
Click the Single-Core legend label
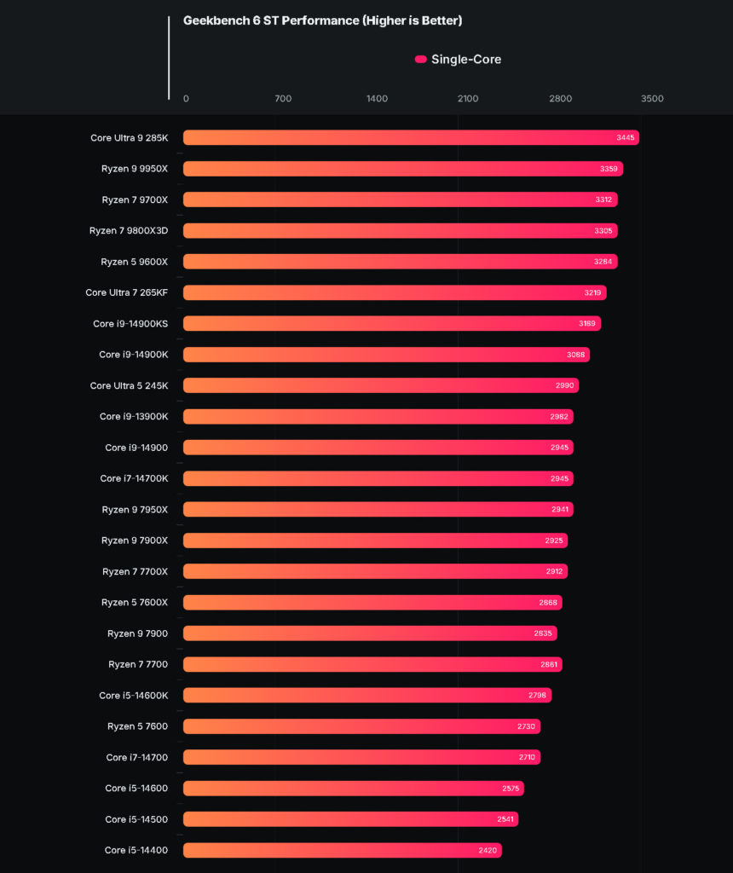pyautogui.click(x=466, y=59)
